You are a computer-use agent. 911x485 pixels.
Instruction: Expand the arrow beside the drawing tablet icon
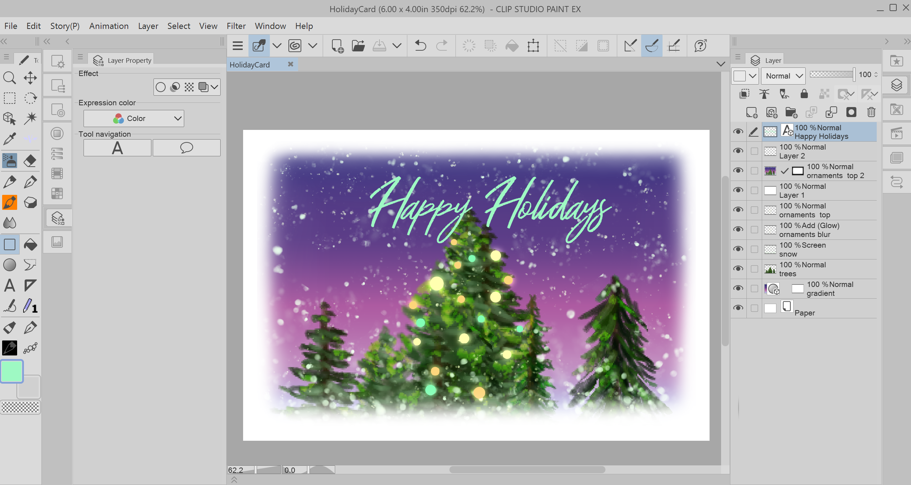click(x=277, y=46)
